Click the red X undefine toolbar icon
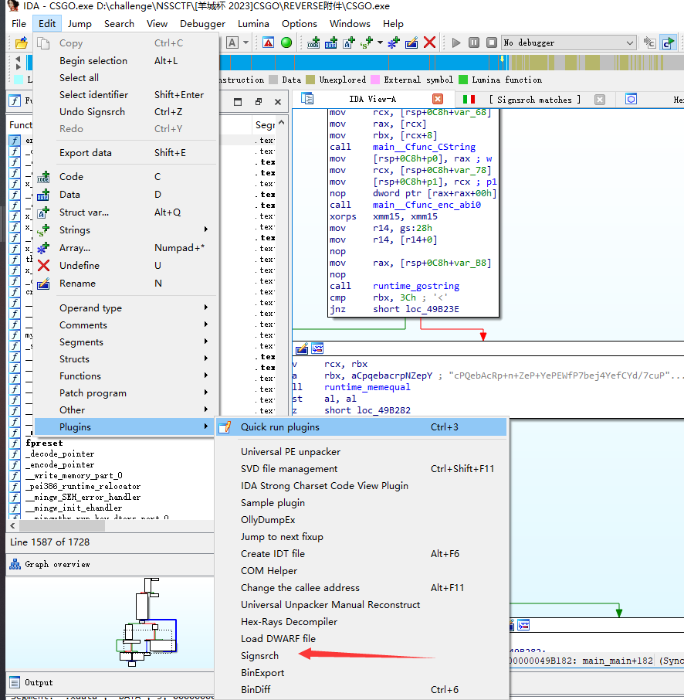The height and width of the screenshot is (700, 684). click(430, 43)
